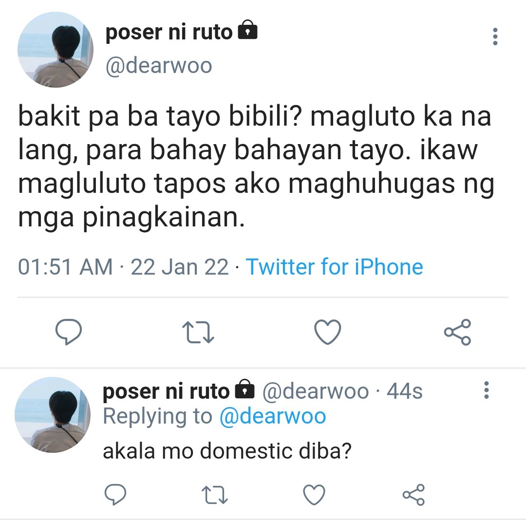View the main tweet author's profile picture

[56, 50]
